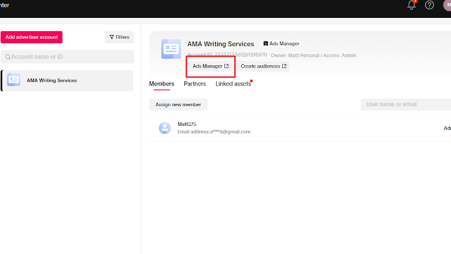Click the AMA Writing Services heading
451x254 pixels.
[x=221, y=44]
